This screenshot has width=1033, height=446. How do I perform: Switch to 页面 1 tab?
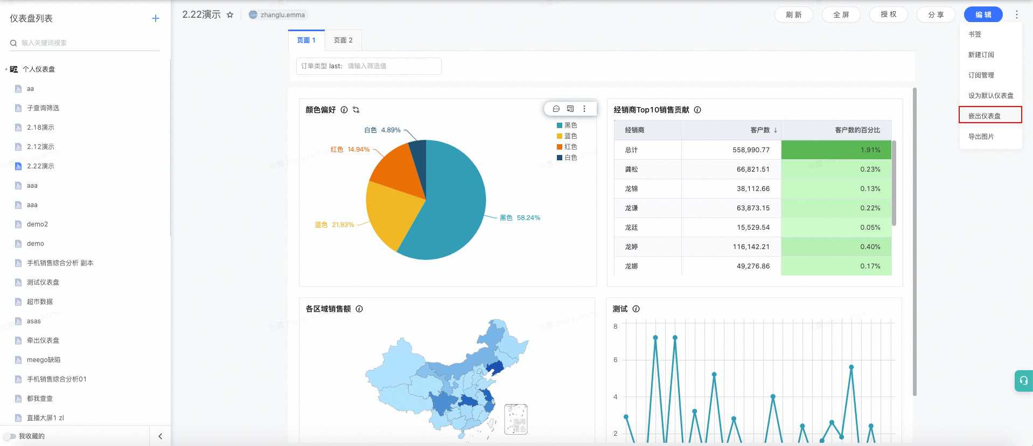306,40
